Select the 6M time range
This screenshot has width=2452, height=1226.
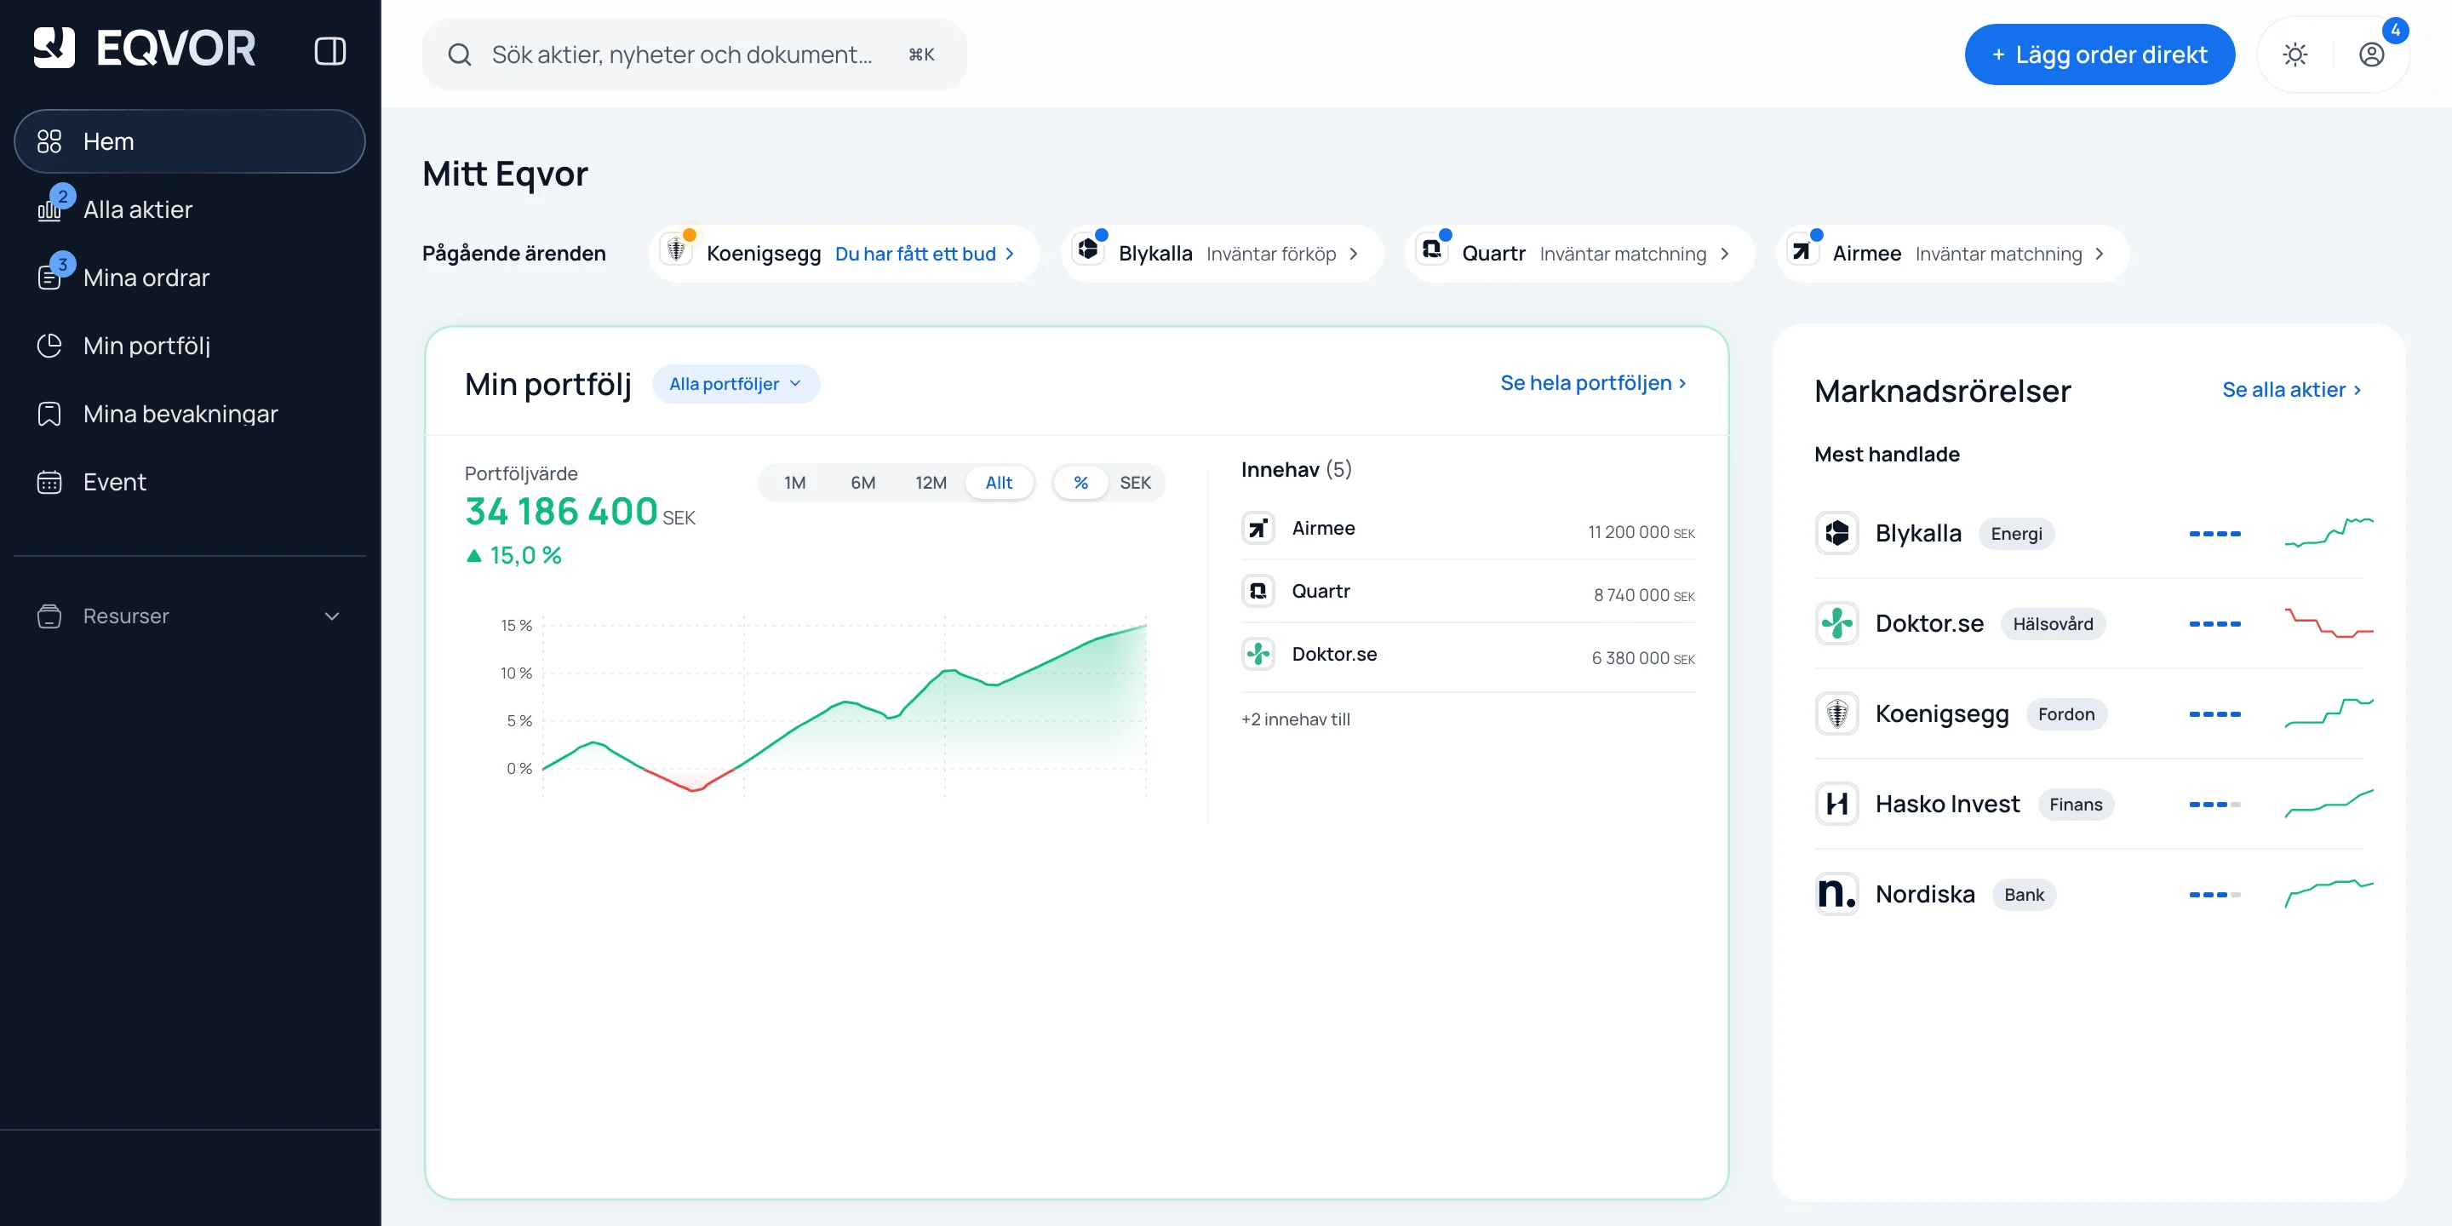point(862,483)
